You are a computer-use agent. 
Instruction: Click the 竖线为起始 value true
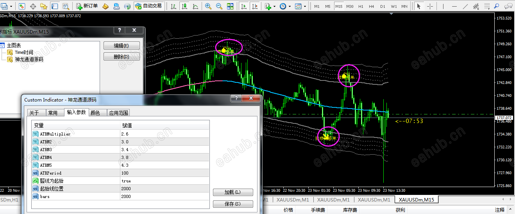(165, 181)
